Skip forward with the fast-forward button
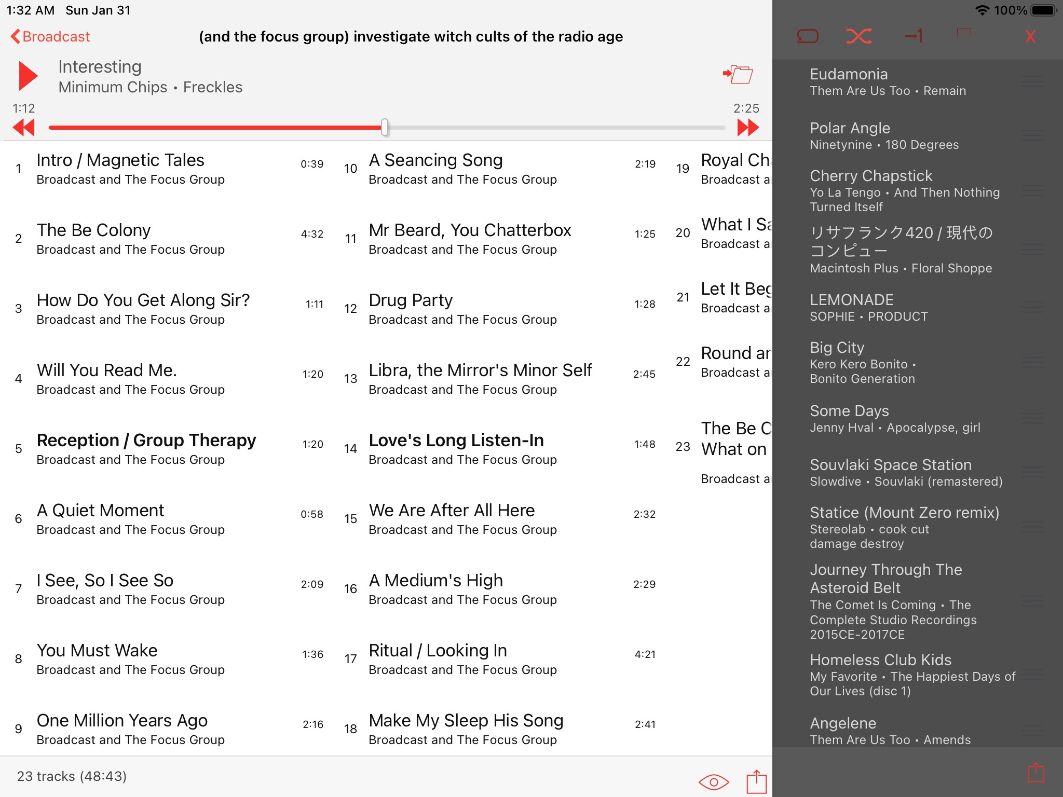This screenshot has width=1063, height=797. point(748,127)
